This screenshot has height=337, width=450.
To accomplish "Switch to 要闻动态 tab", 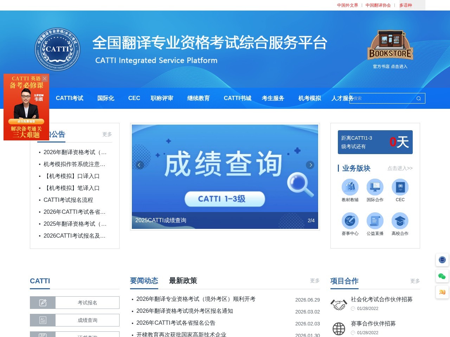I will pos(144,281).
